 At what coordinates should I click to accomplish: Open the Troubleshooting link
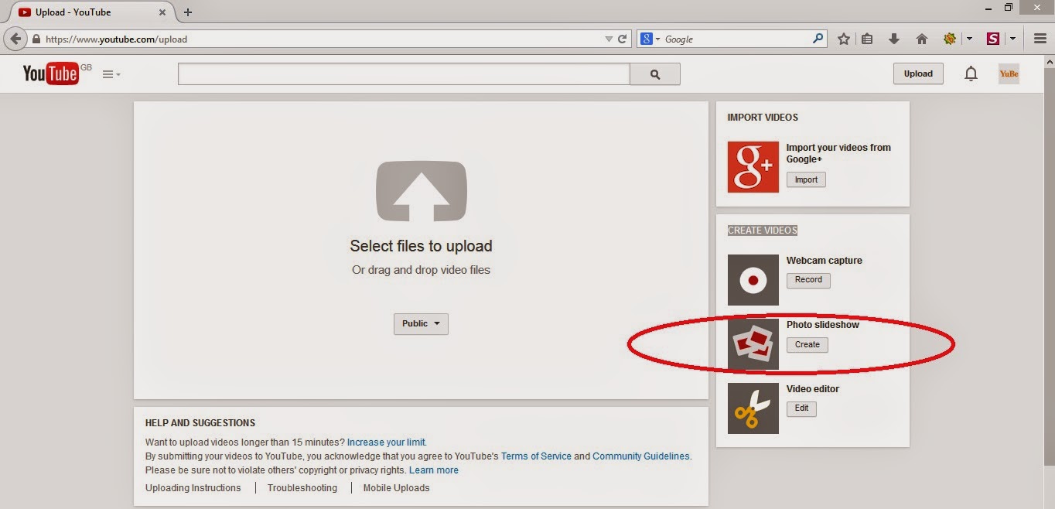pos(302,488)
